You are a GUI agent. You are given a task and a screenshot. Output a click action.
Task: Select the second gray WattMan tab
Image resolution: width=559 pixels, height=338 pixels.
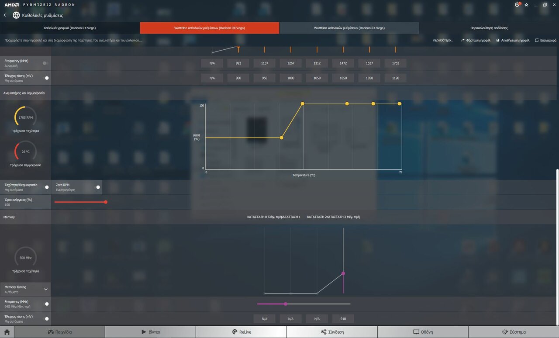[349, 28]
